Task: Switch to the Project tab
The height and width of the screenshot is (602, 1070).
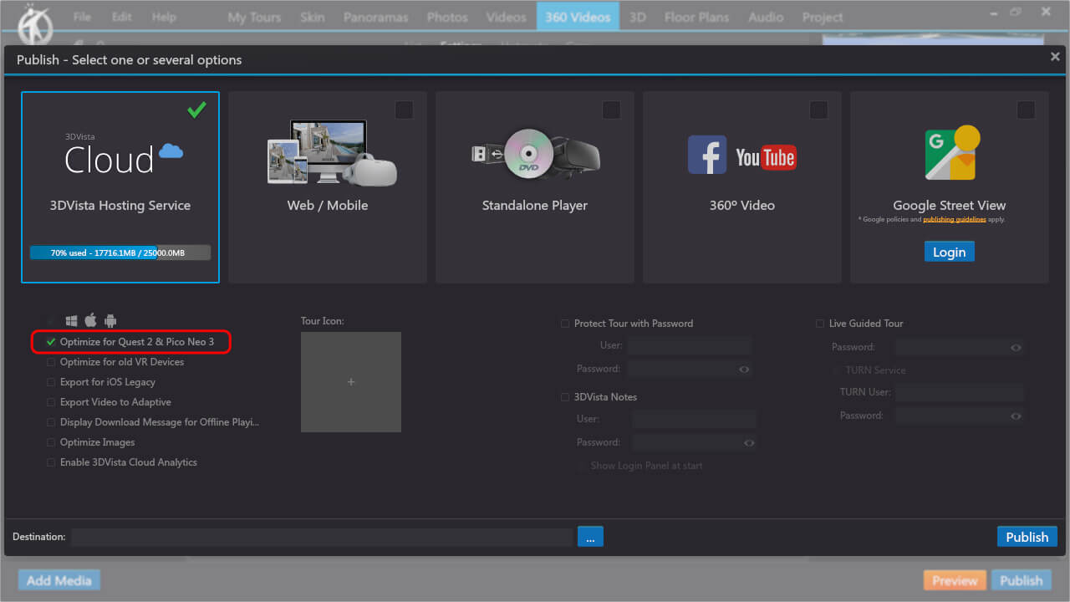Action: click(823, 17)
